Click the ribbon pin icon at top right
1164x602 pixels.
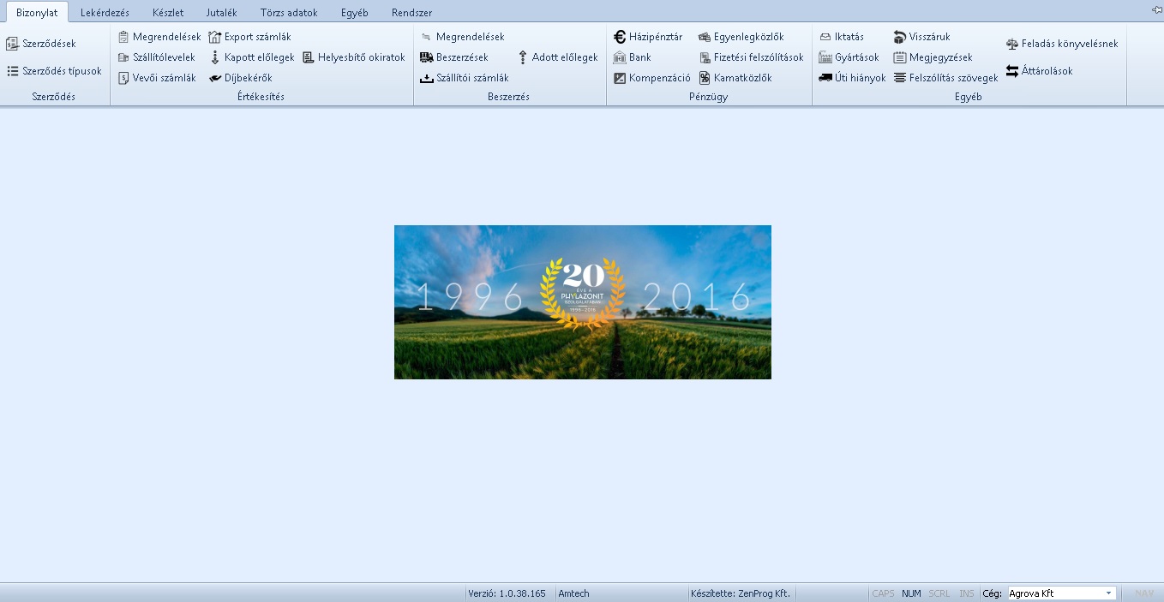pyautogui.click(x=1156, y=9)
